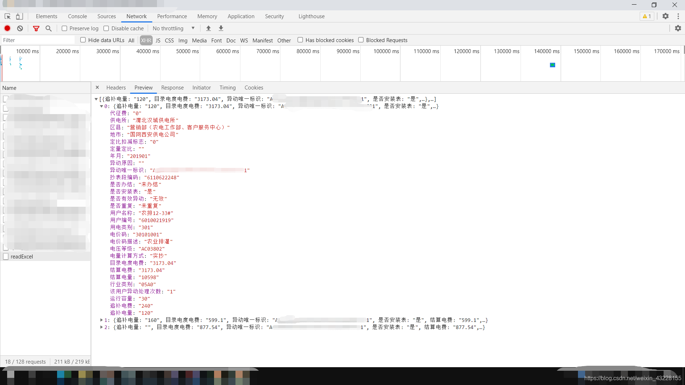
Task: Toggle the filter funnel icon
Action: [36, 28]
